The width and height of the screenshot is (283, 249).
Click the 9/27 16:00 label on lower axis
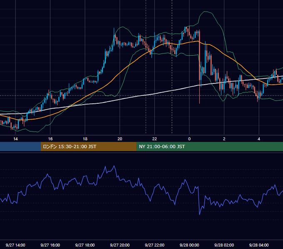(x=50, y=245)
